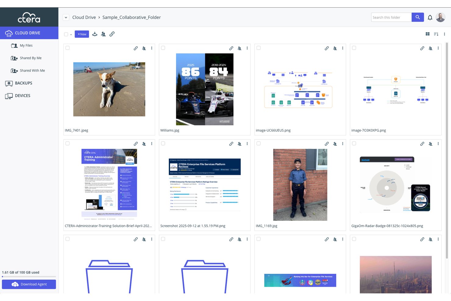Viewport: 451px width, 301px height.
Task: Click the storage usage progress bar
Action: click(x=29, y=277)
